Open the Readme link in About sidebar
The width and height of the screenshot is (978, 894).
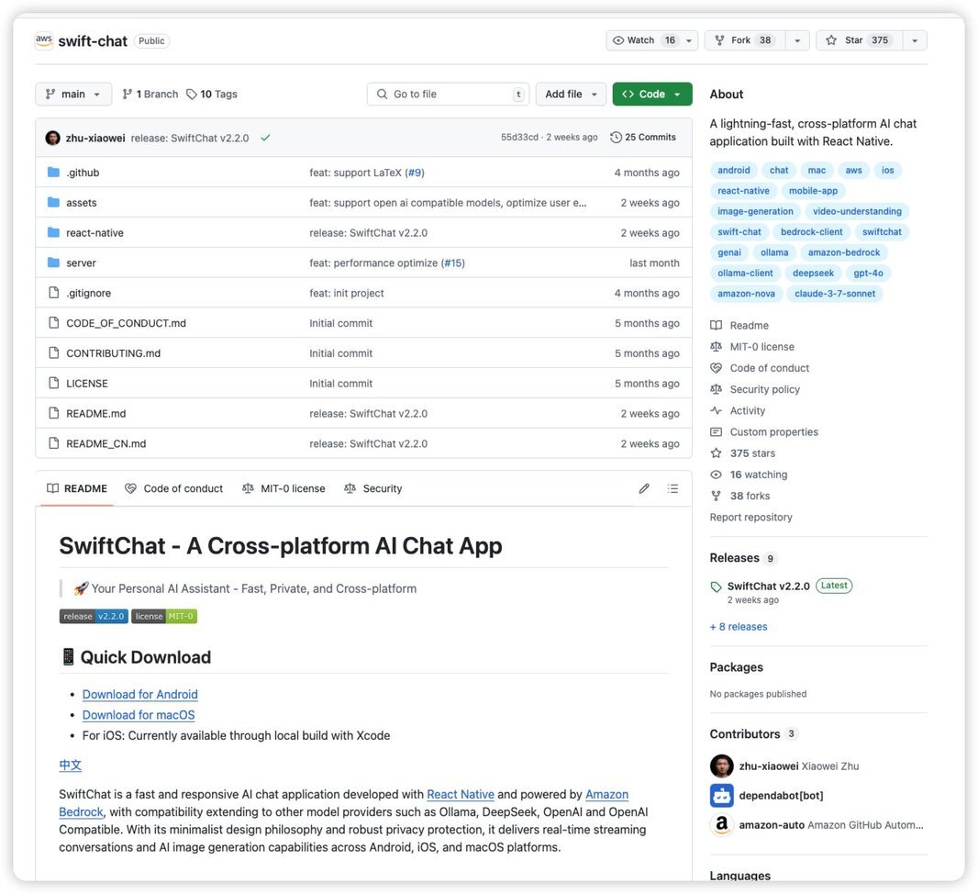(x=749, y=326)
